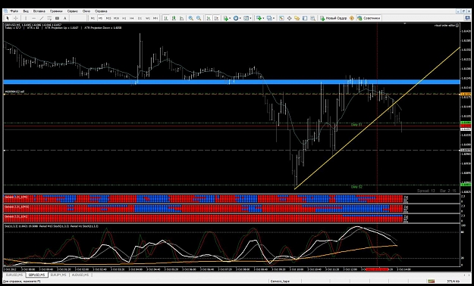Click the MetaTrader application icon in menu bar

pyautogui.click(x=5, y=11)
